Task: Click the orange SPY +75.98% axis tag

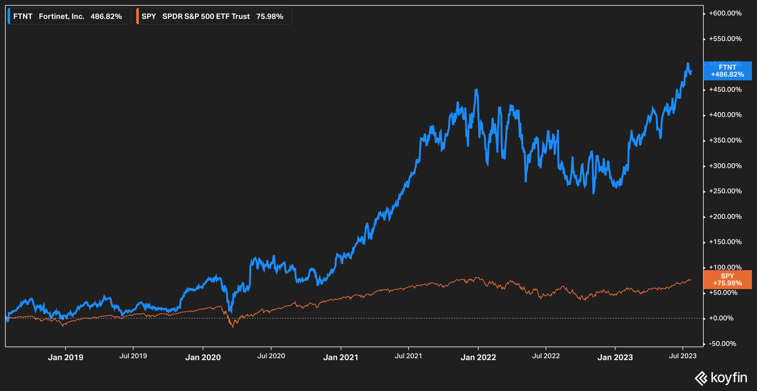Action: click(728, 280)
